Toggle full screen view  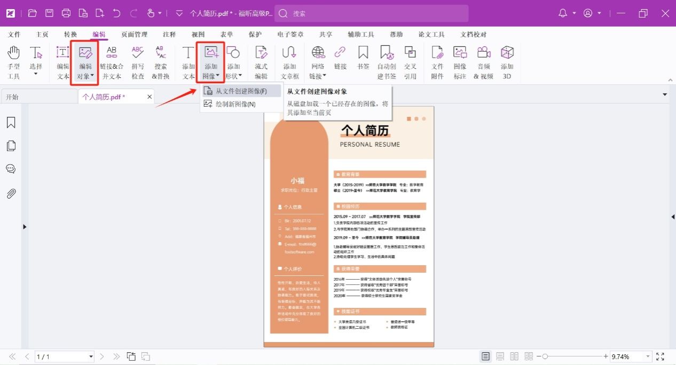click(x=660, y=356)
